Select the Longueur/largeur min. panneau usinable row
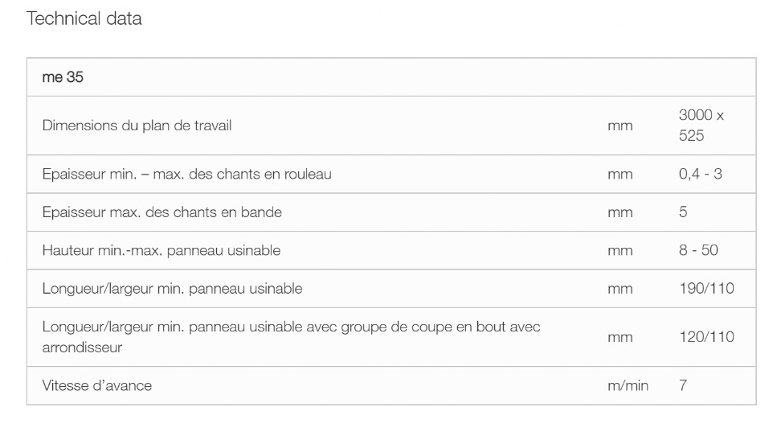 click(x=391, y=288)
